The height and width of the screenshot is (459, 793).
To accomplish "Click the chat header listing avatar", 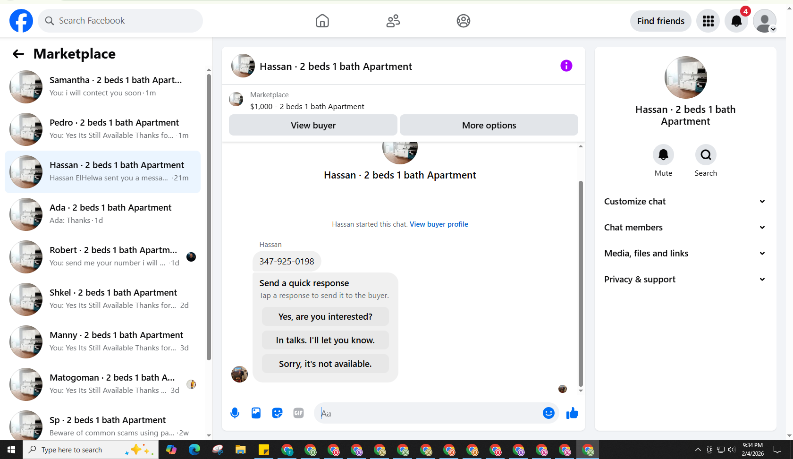I will pyautogui.click(x=243, y=66).
